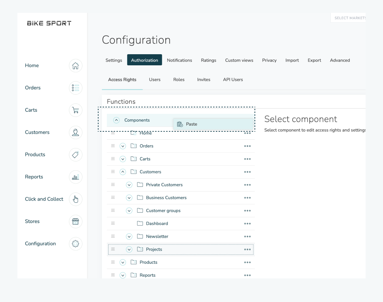
Task: Expand the Private Customers folder
Action: (x=129, y=185)
